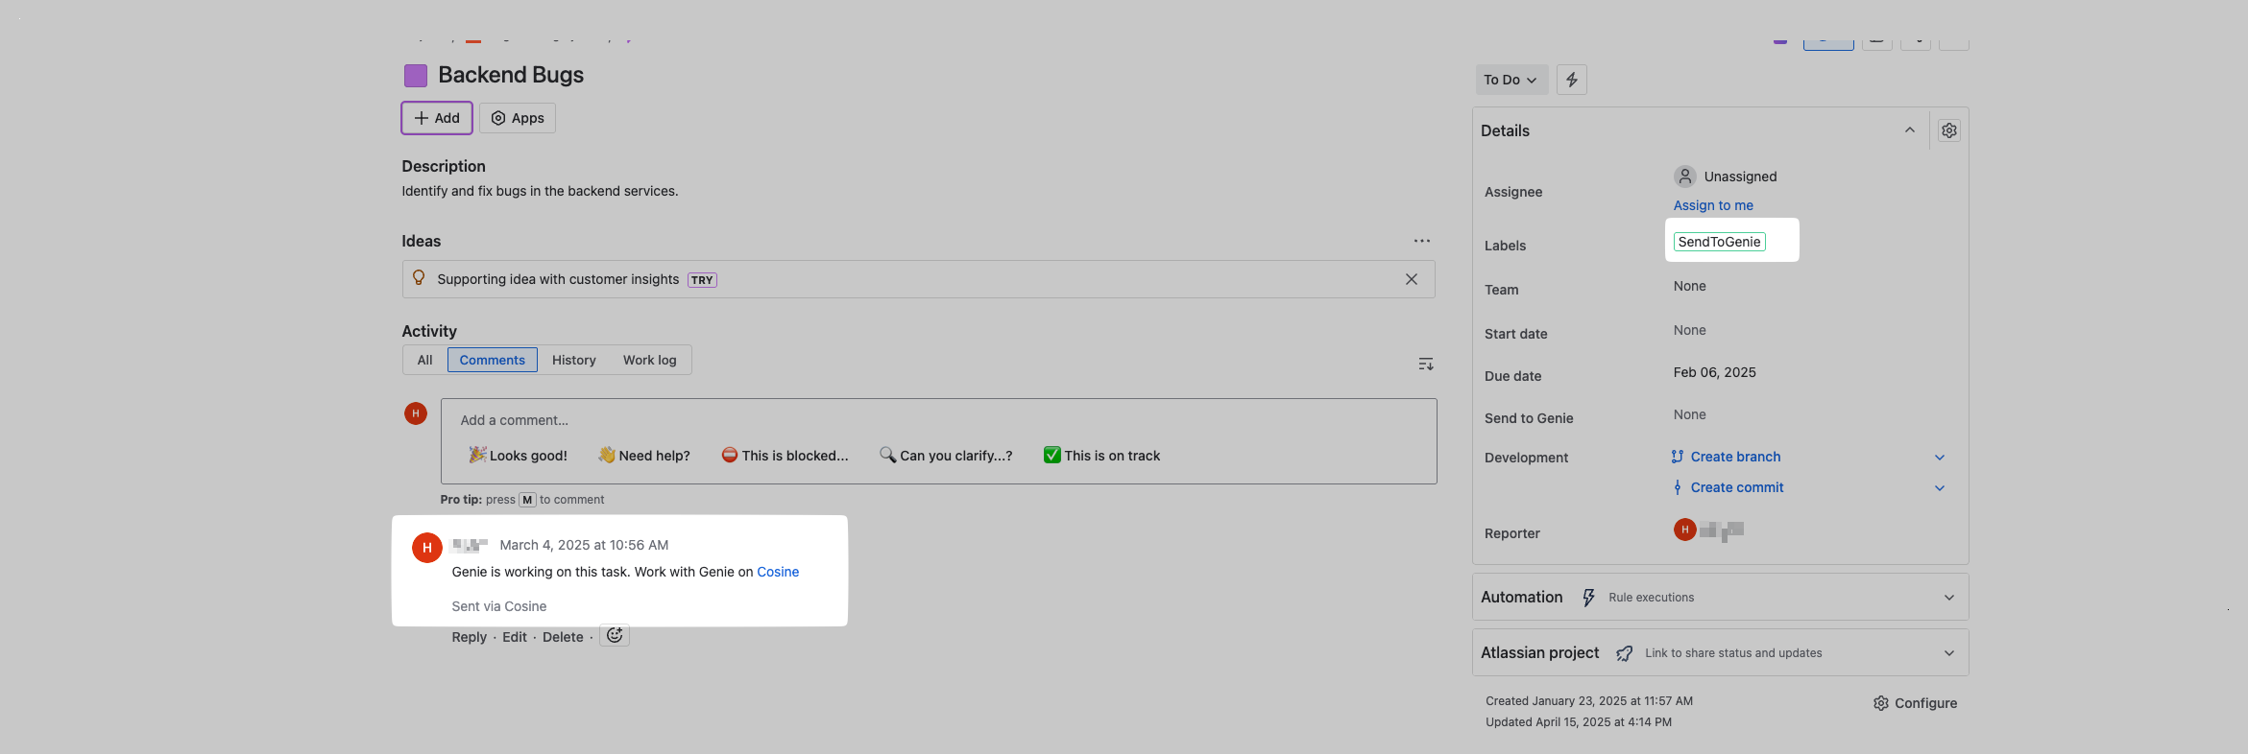Click the reporter avatar in Details

(1684, 530)
